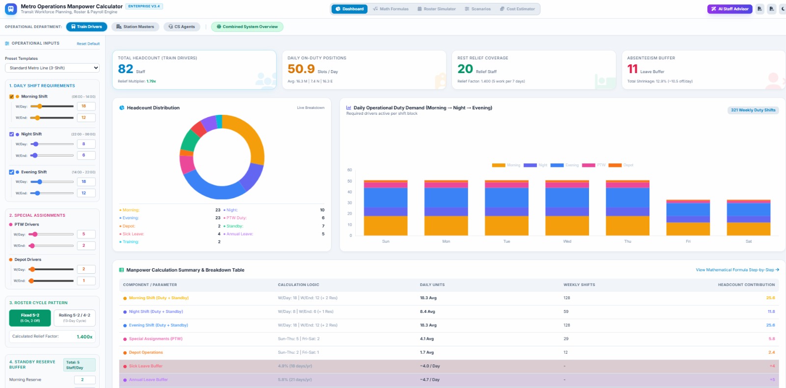Click PTW Drivers W/Day value field
The width and height of the screenshot is (786, 388).
[x=86, y=234]
